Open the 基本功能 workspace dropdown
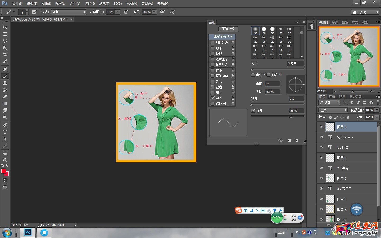Image resolution: width=381 pixels, height=238 pixels. [x=365, y=12]
